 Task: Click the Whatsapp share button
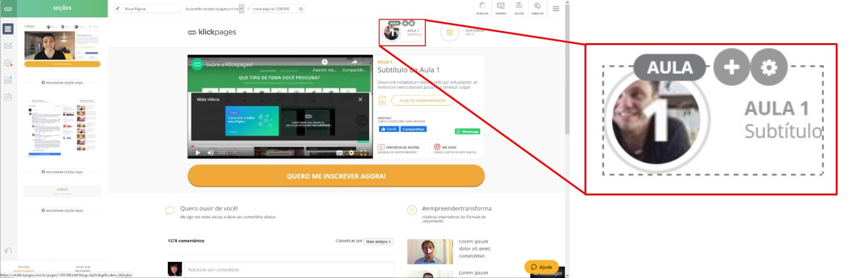point(467,131)
